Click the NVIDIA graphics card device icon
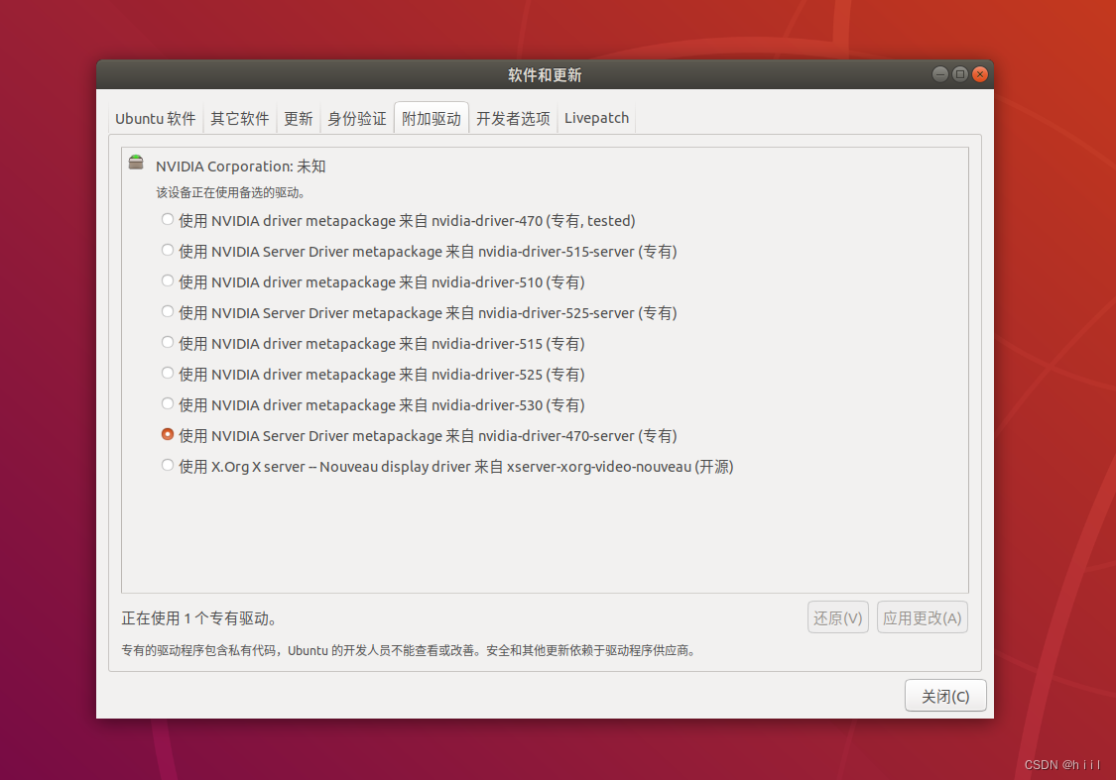 pyautogui.click(x=136, y=163)
